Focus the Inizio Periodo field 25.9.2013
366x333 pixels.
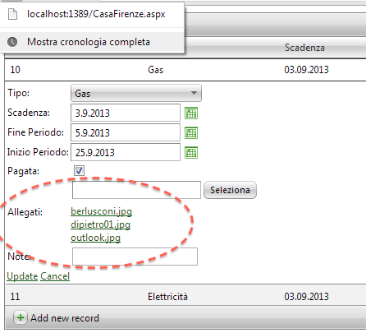(x=126, y=152)
